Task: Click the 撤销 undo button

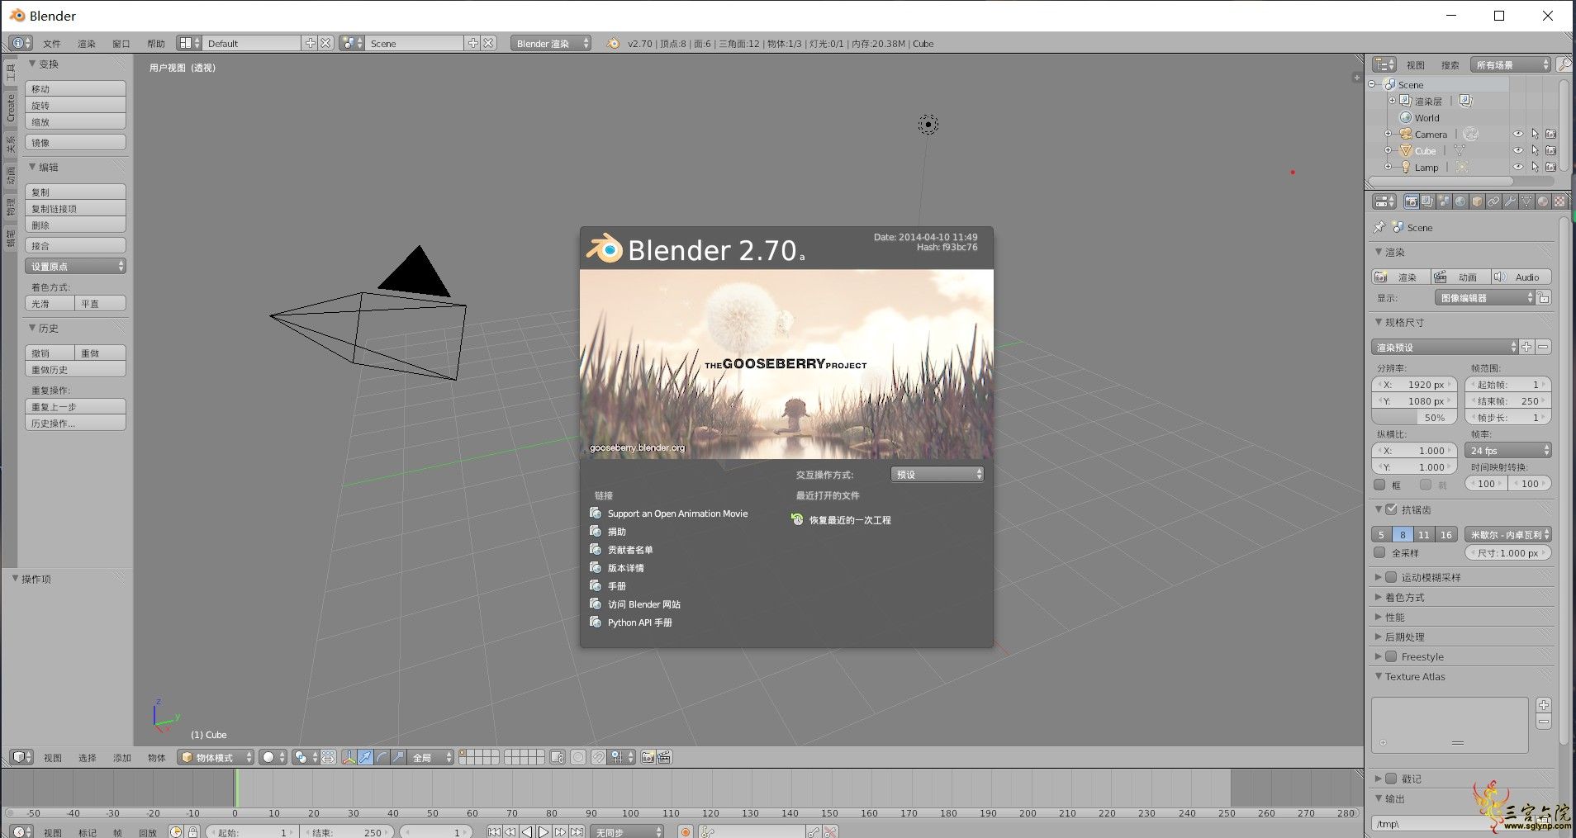Action: tap(50, 353)
